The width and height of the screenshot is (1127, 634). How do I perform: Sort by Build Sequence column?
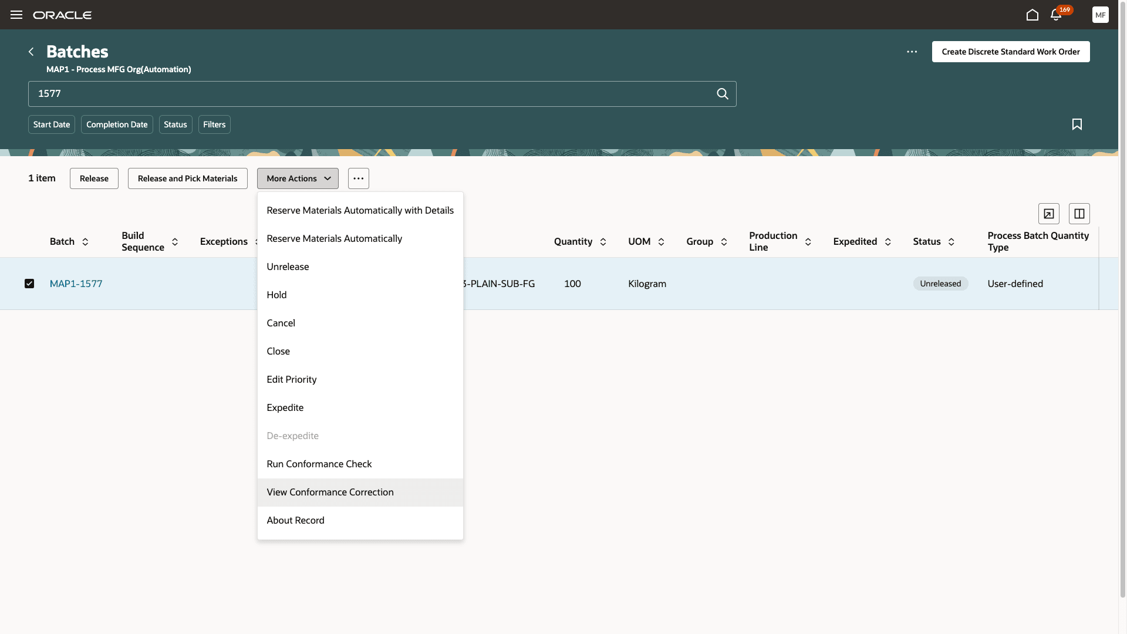coord(175,242)
